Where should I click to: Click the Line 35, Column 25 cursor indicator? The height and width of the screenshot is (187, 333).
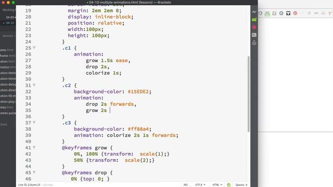point(29,185)
